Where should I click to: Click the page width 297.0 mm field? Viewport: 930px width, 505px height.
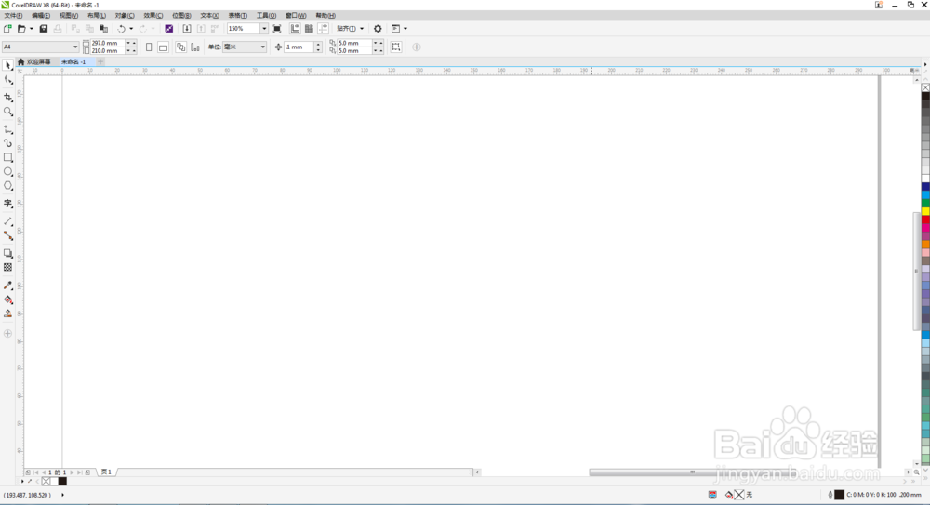coord(107,43)
